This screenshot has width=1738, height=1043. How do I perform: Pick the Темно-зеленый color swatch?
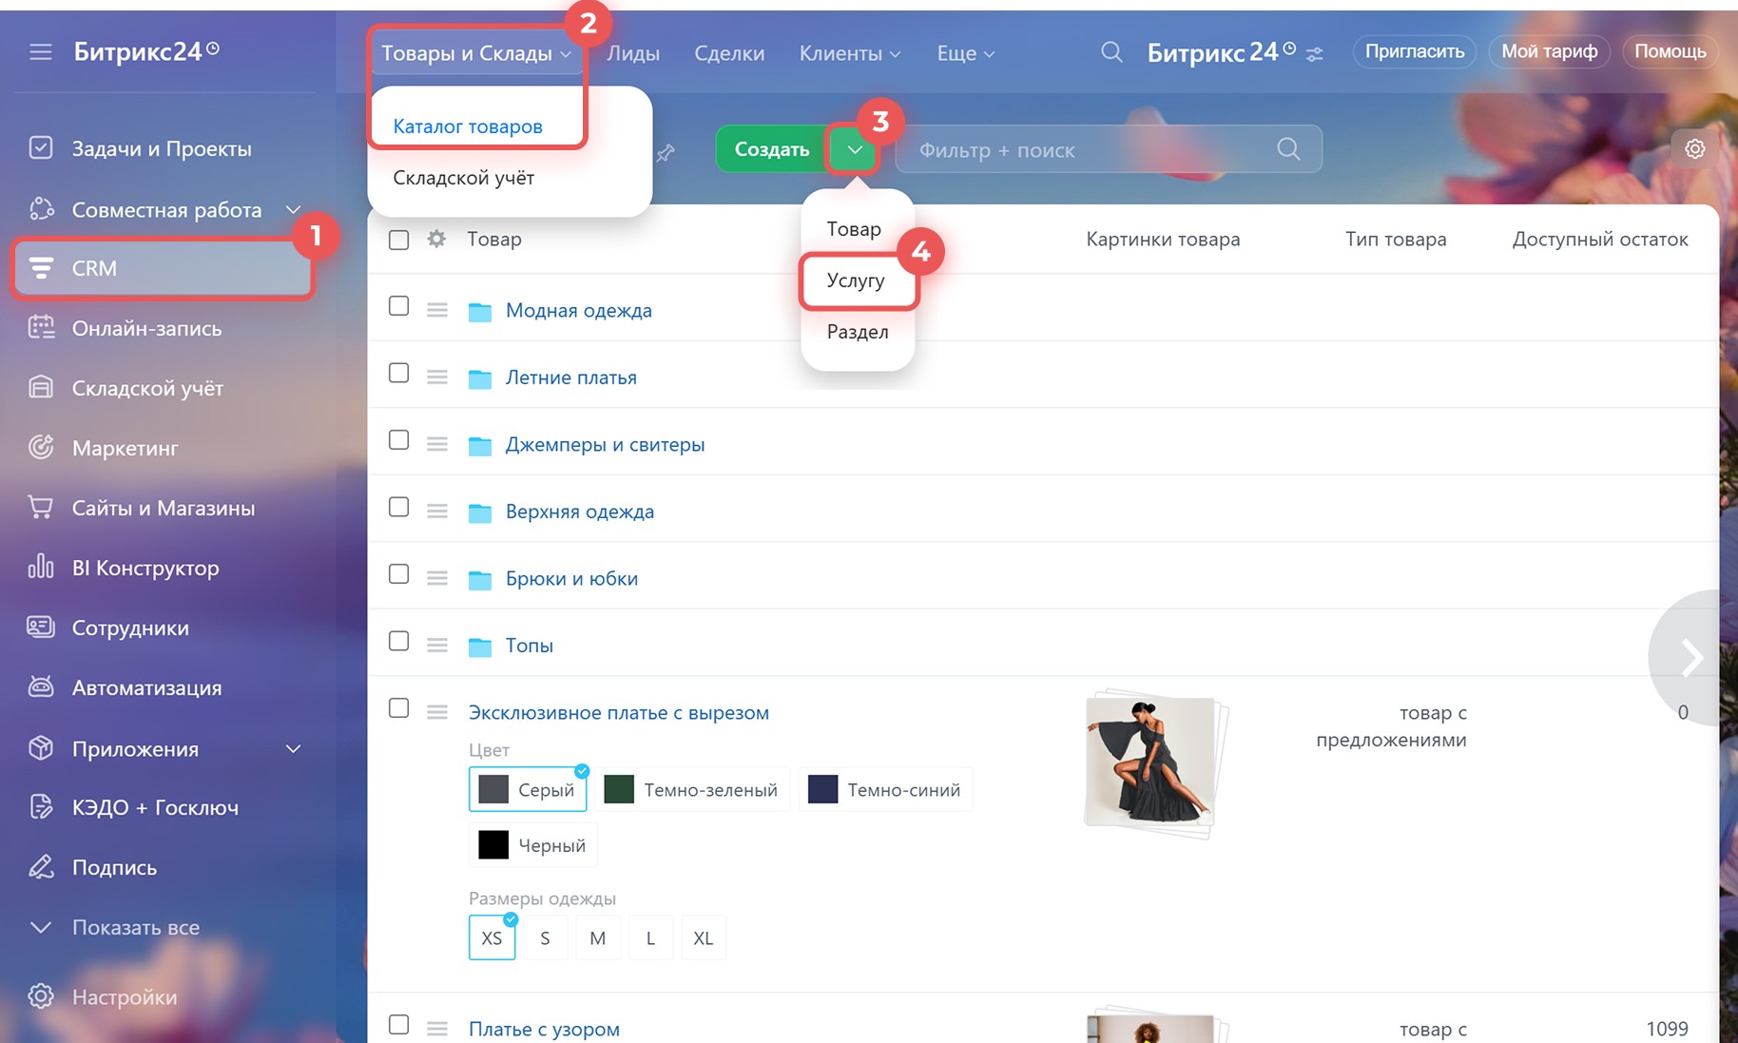693,790
